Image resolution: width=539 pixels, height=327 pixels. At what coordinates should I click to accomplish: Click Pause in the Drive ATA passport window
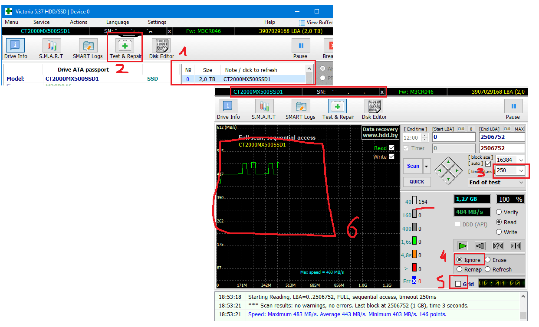click(x=300, y=49)
